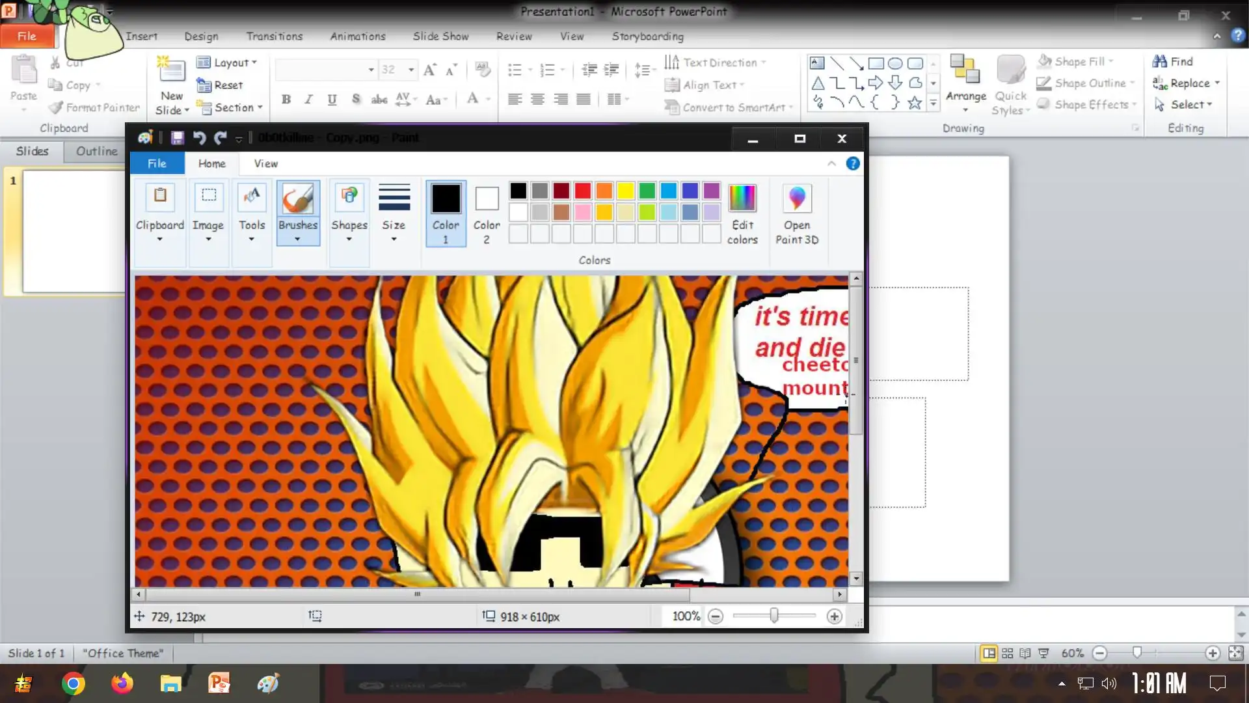Select the Brushes tool in Paint
The width and height of the screenshot is (1249, 703).
click(x=298, y=199)
